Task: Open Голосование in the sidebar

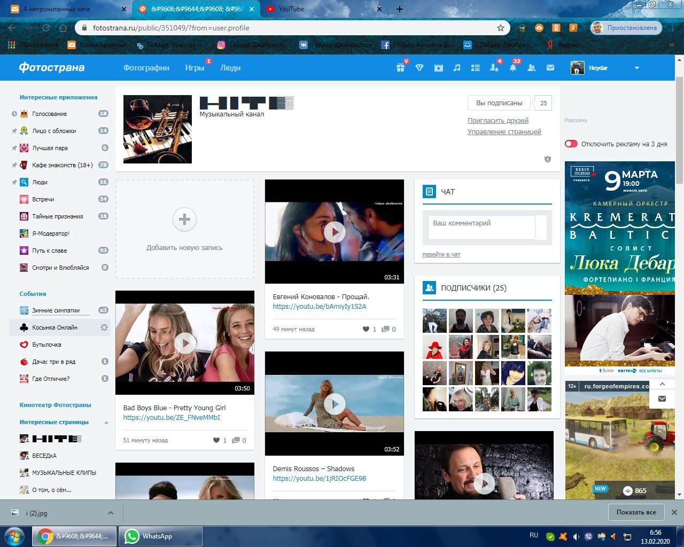Action: pyautogui.click(x=49, y=114)
